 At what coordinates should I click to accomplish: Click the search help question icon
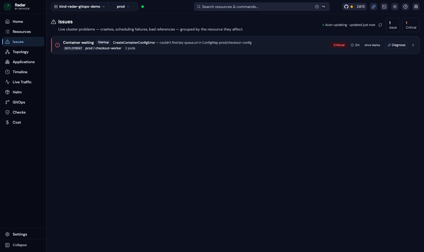tap(317, 7)
